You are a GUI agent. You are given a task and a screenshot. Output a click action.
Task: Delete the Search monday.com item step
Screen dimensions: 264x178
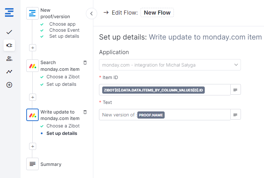pyautogui.click(x=85, y=63)
